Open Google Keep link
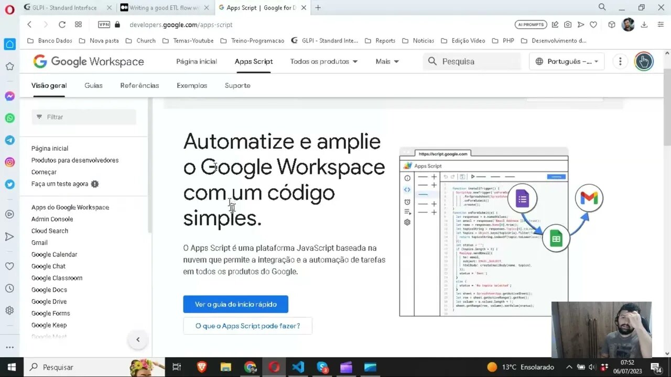671x377 pixels. (49, 325)
